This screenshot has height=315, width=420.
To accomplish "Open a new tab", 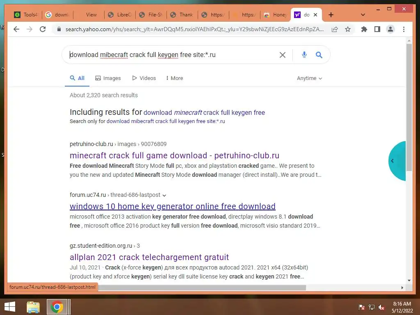I will tap(331, 15).
